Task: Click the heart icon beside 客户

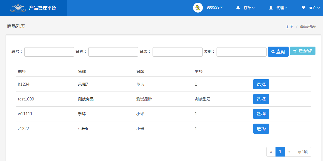Action: point(303,8)
